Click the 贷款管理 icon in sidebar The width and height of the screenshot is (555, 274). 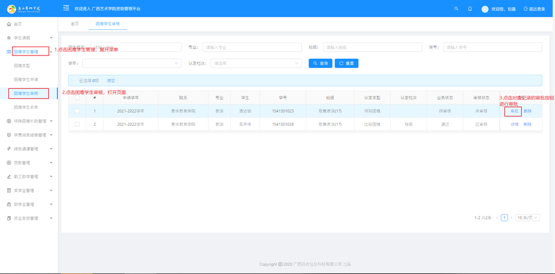[9, 163]
